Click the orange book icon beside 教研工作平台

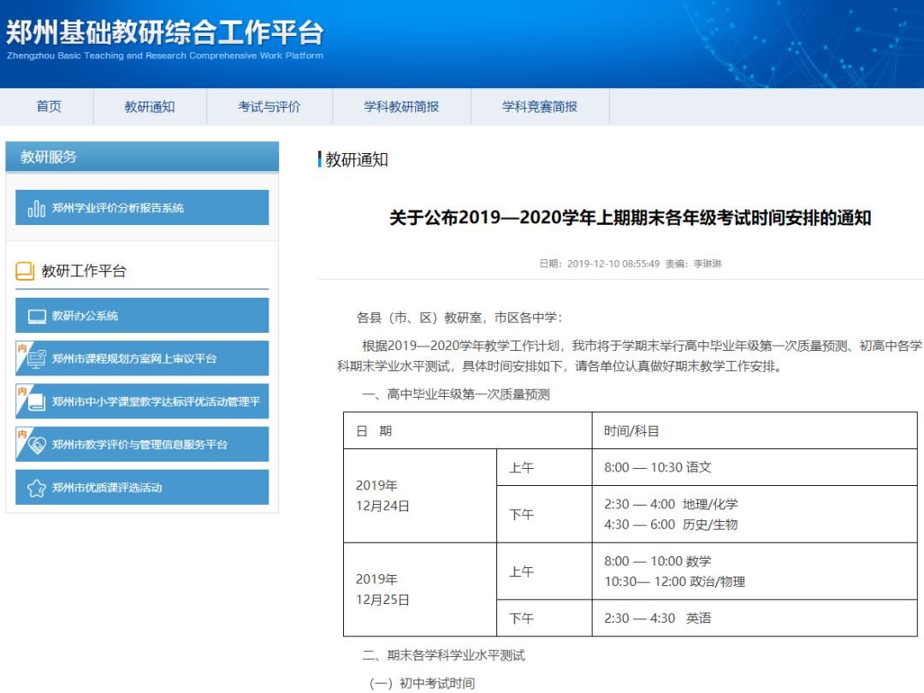[x=25, y=269]
